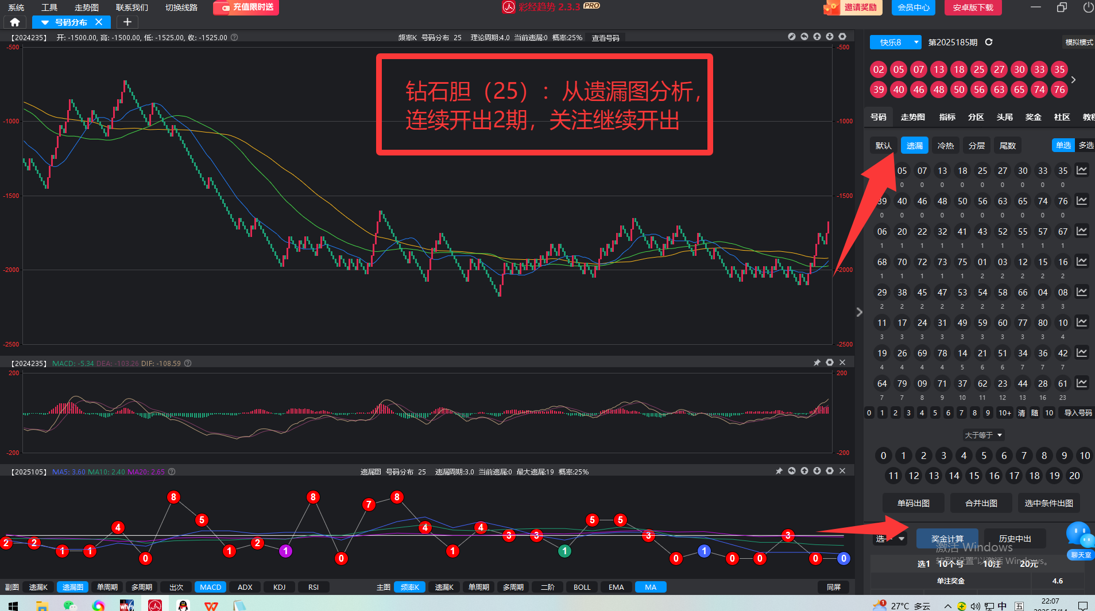Open MACD panel settings icon
Image resolution: width=1095 pixels, height=611 pixels.
(x=830, y=363)
